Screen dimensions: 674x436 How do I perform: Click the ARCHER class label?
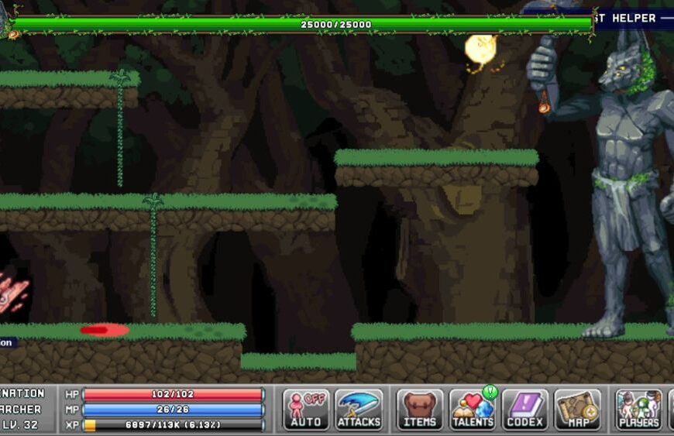pos(22,409)
